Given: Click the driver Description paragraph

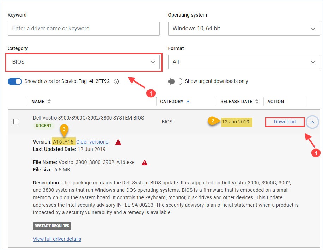Looking at the screenshot, I should (166, 197).
